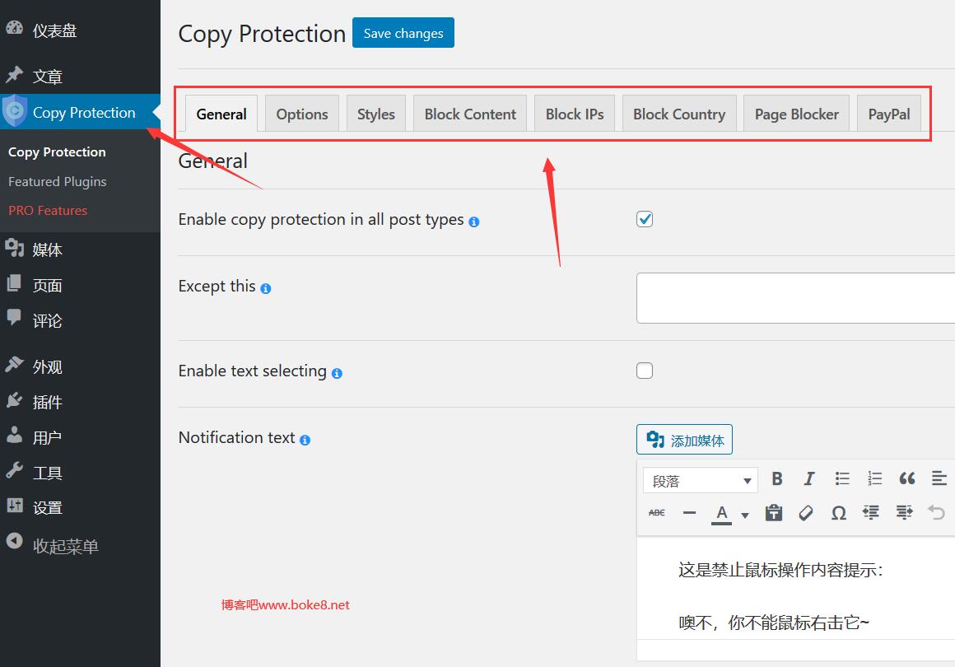Viewport: 955px width, 667px height.
Task: Click the 添加媒体 add media button
Action: (x=684, y=441)
